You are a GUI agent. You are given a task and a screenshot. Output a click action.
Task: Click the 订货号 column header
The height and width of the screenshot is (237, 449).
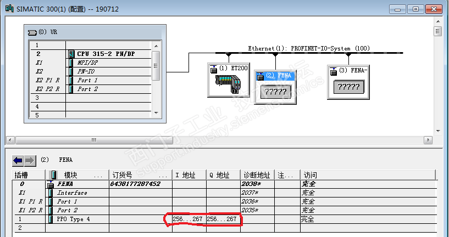141,175
